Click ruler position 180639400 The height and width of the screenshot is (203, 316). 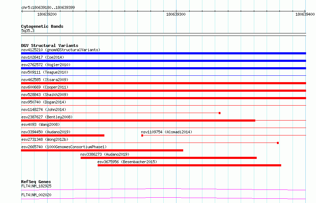tap(305, 14)
